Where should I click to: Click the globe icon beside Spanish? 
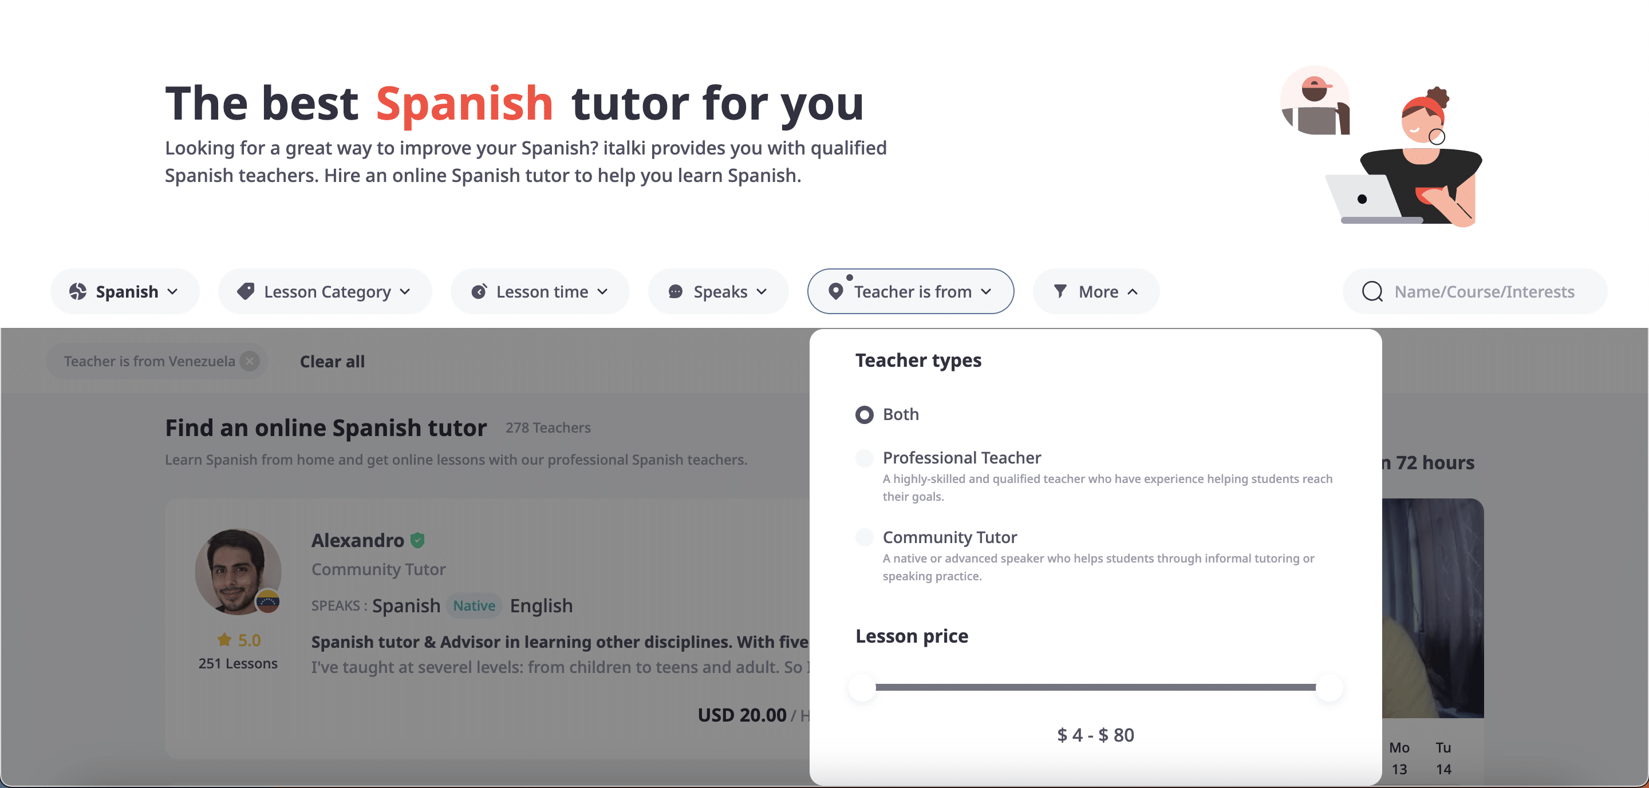point(78,292)
